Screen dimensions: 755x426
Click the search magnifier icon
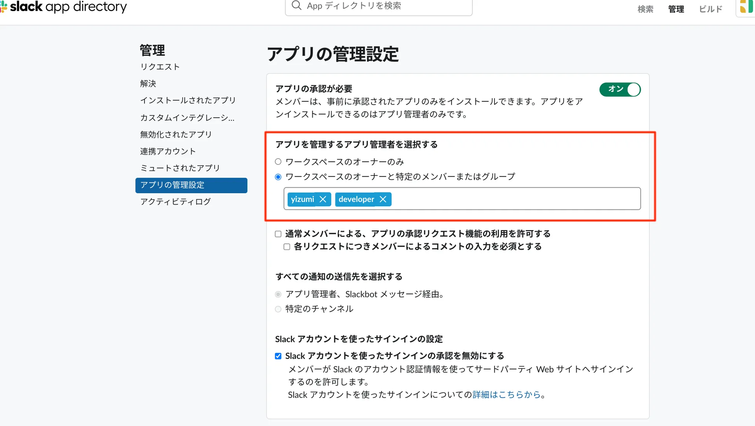[296, 5]
